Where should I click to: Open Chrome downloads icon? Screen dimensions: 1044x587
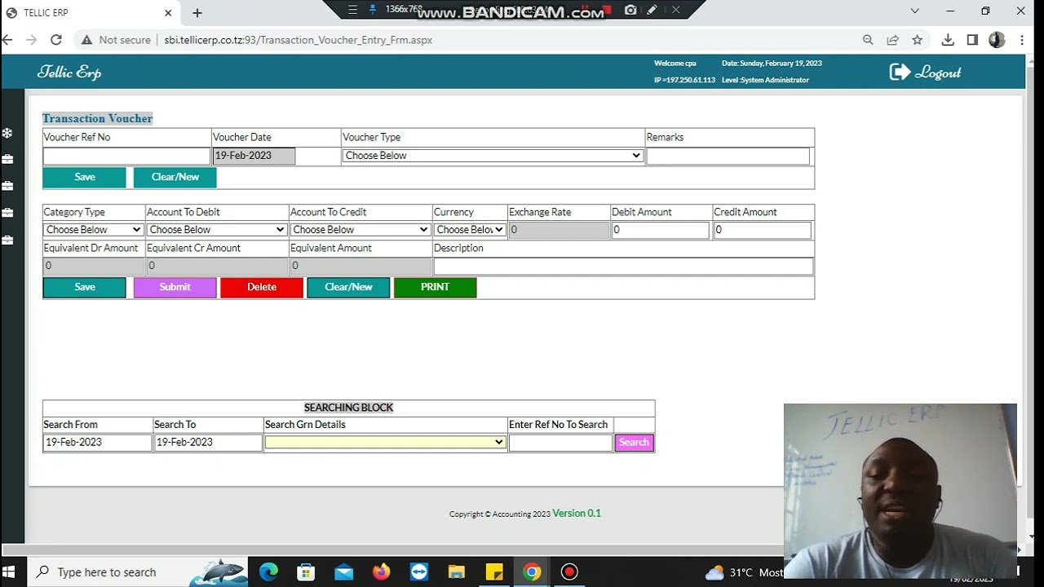[x=948, y=40]
